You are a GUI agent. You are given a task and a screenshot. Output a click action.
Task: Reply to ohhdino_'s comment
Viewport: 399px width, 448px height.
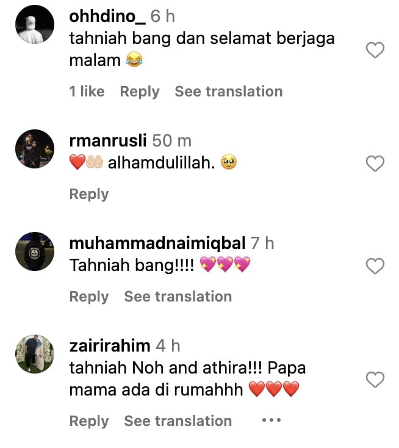140,92
